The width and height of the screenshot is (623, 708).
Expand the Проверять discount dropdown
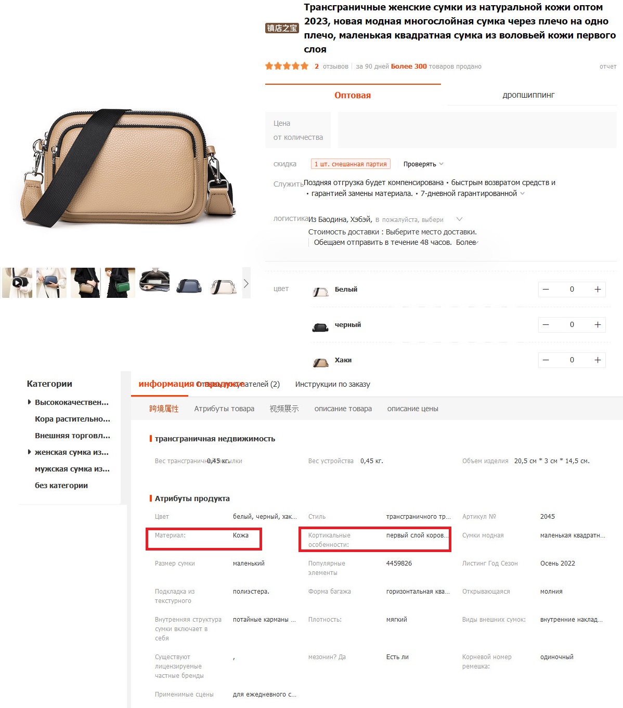click(x=423, y=164)
